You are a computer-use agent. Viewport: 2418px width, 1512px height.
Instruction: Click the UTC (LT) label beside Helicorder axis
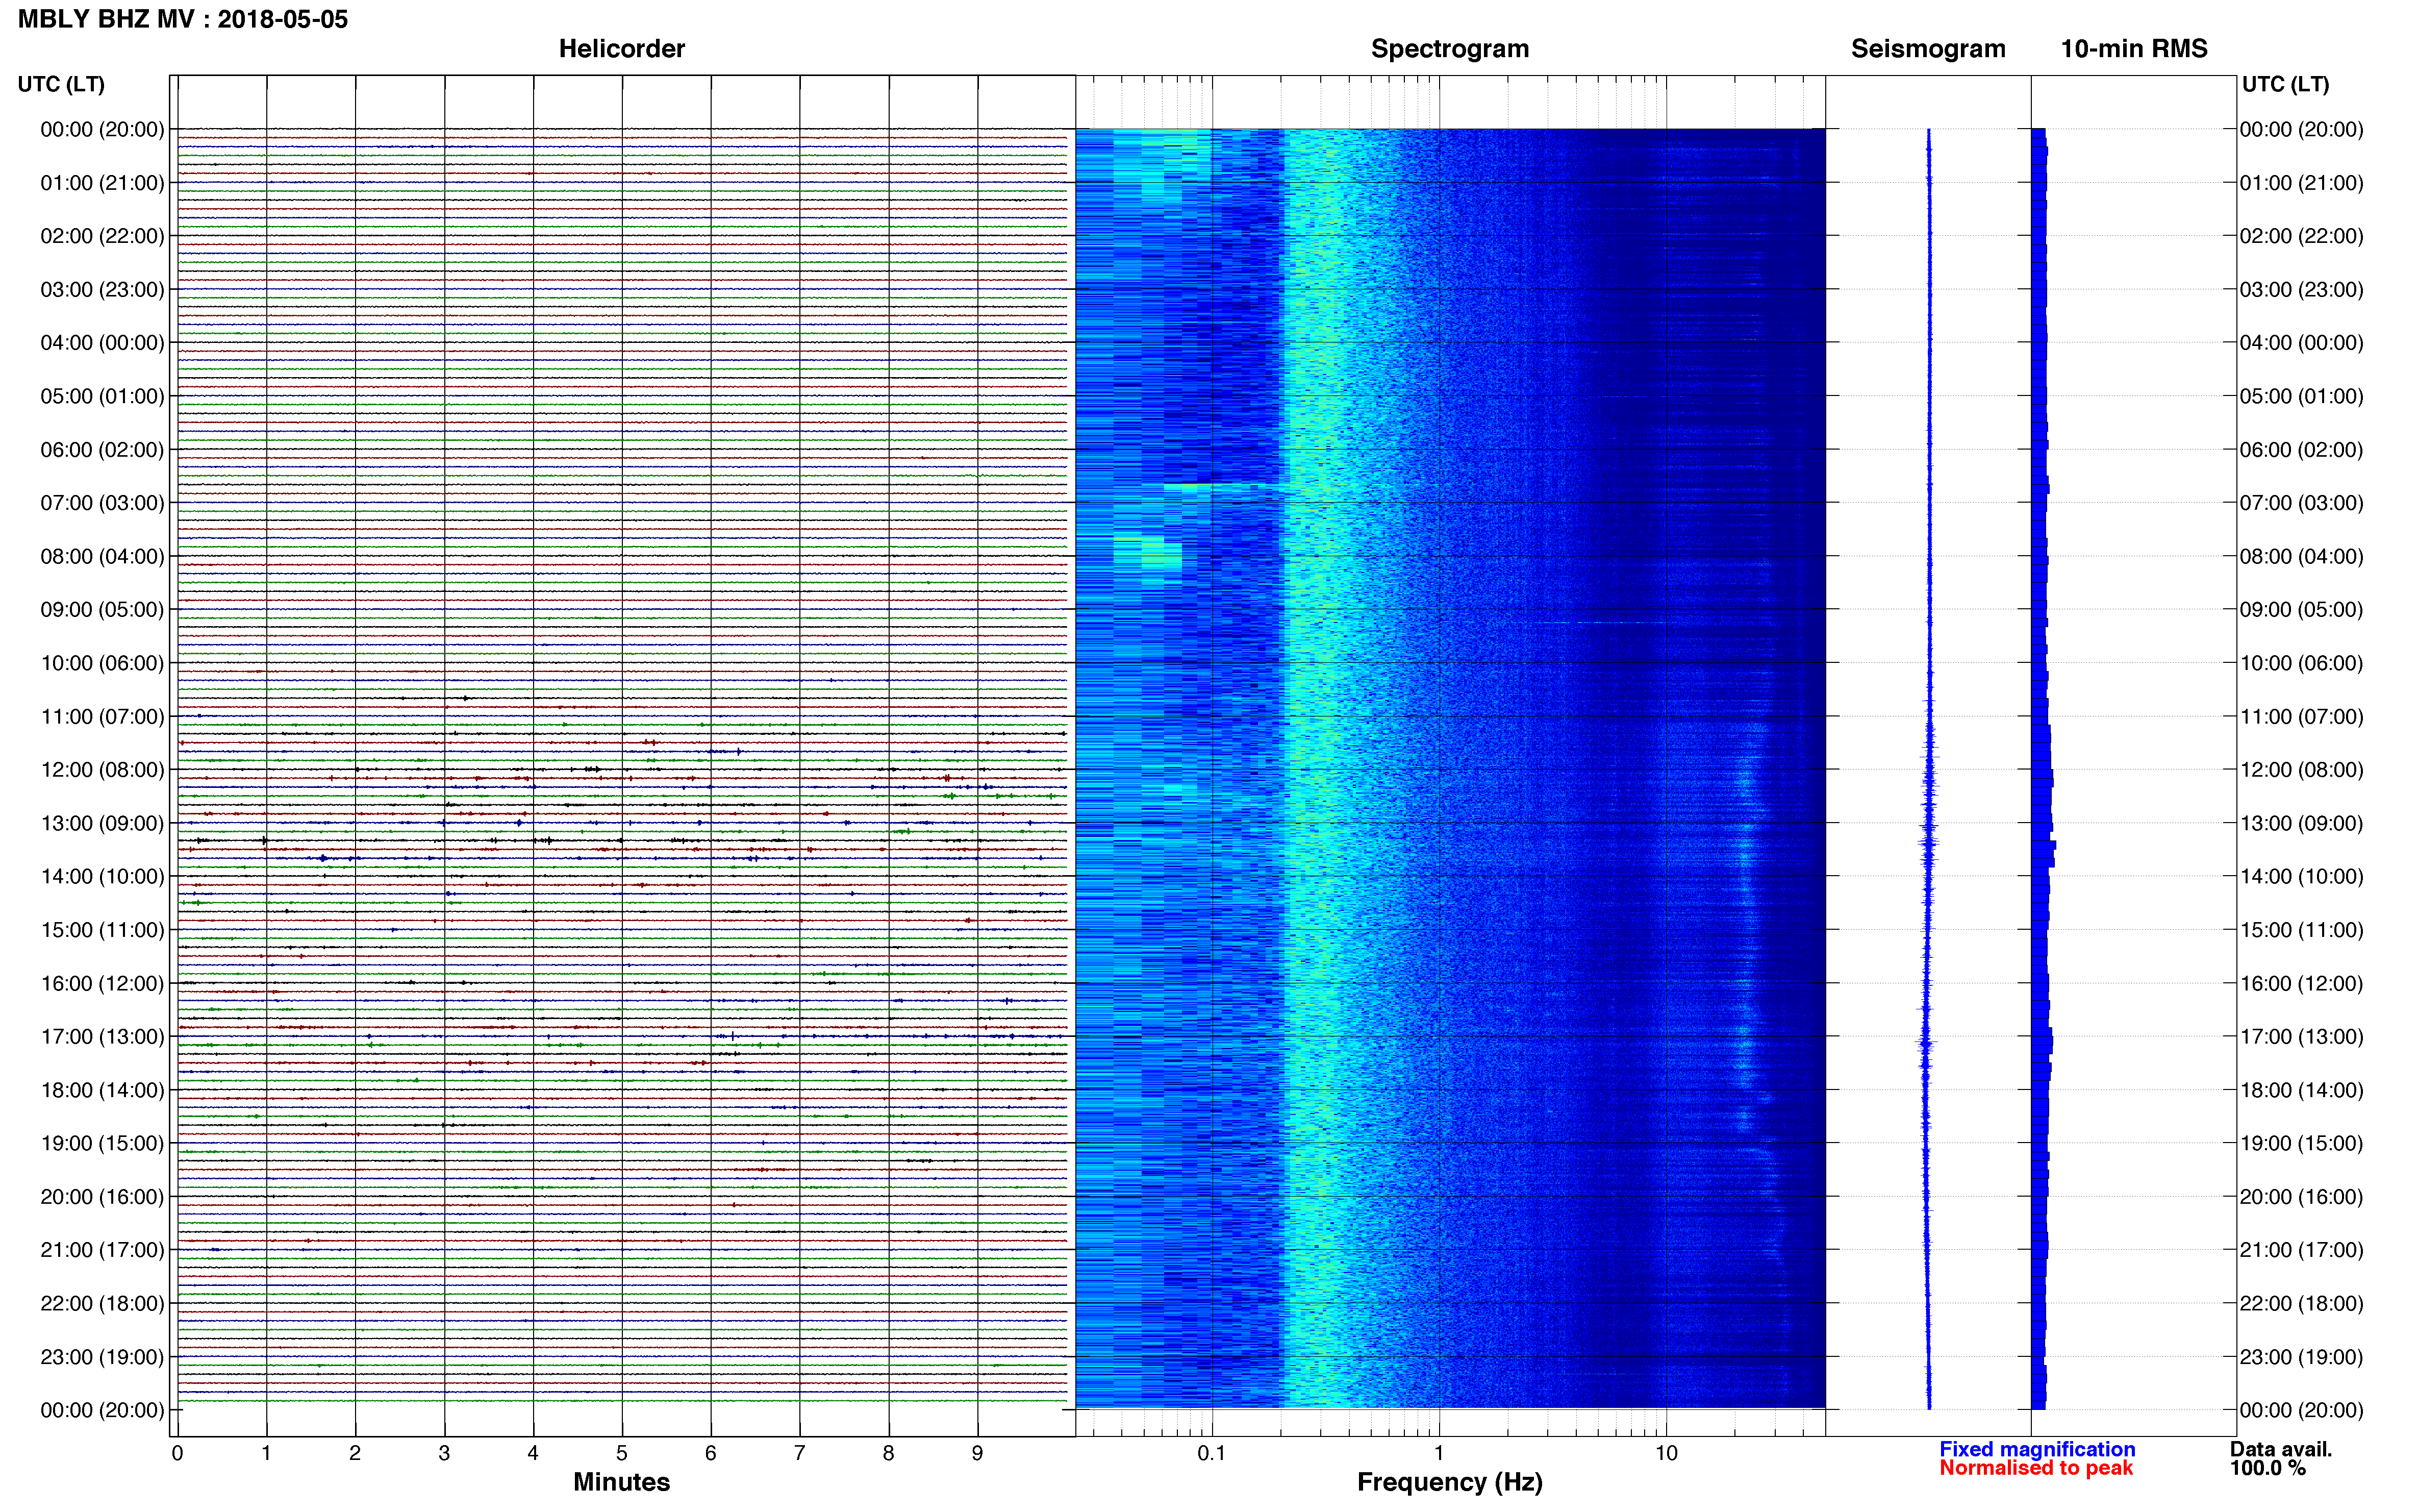(61, 85)
